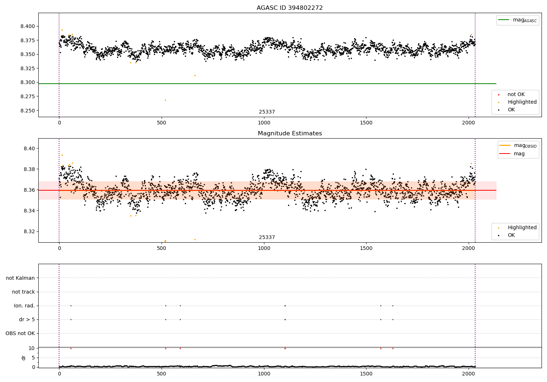The width and height of the screenshot is (547, 382).
Task: Click the "25337" label in the top plot
Action: coord(267,112)
